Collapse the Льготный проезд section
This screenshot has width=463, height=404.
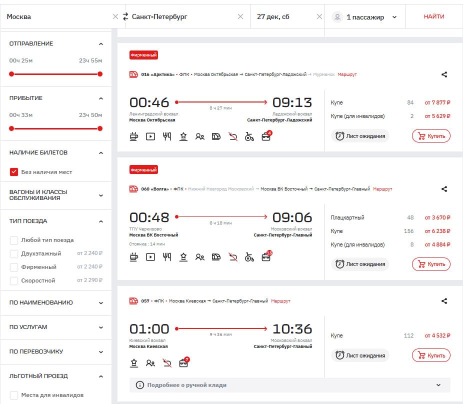[100, 376]
